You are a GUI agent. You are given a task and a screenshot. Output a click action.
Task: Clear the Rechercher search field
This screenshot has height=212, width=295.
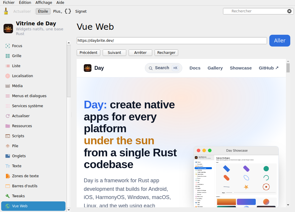[x=289, y=11]
